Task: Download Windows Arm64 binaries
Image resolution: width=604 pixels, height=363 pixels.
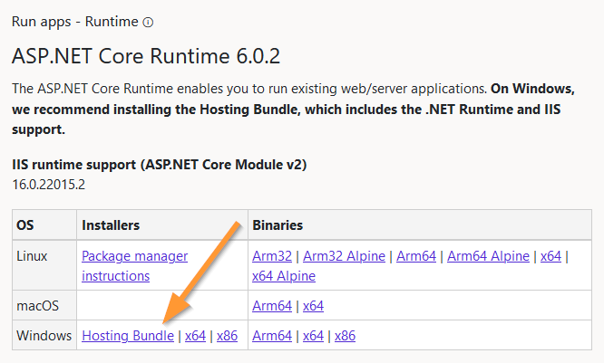Action: pyautogui.click(x=272, y=336)
